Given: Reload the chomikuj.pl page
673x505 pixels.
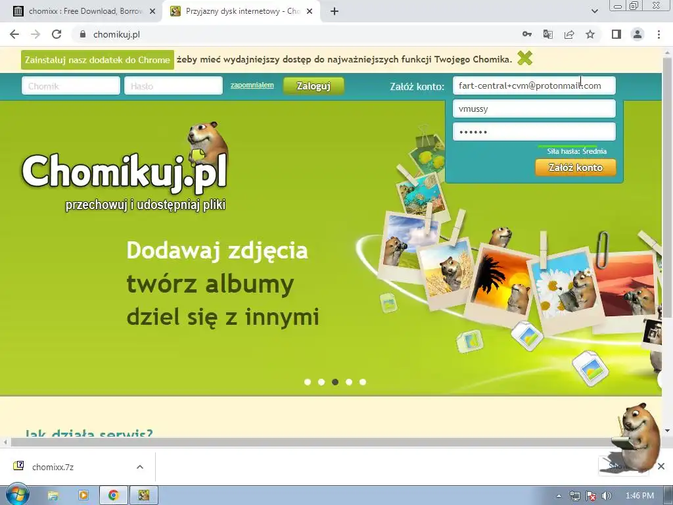Looking at the screenshot, I should pyautogui.click(x=57, y=34).
